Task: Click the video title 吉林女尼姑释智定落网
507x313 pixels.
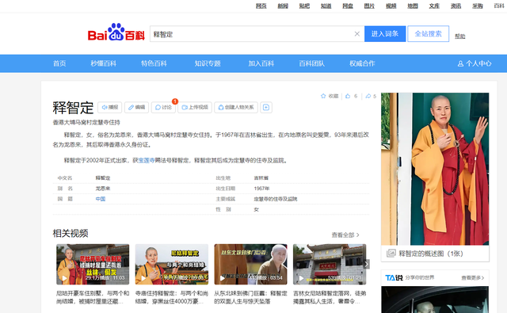Action: (330, 297)
